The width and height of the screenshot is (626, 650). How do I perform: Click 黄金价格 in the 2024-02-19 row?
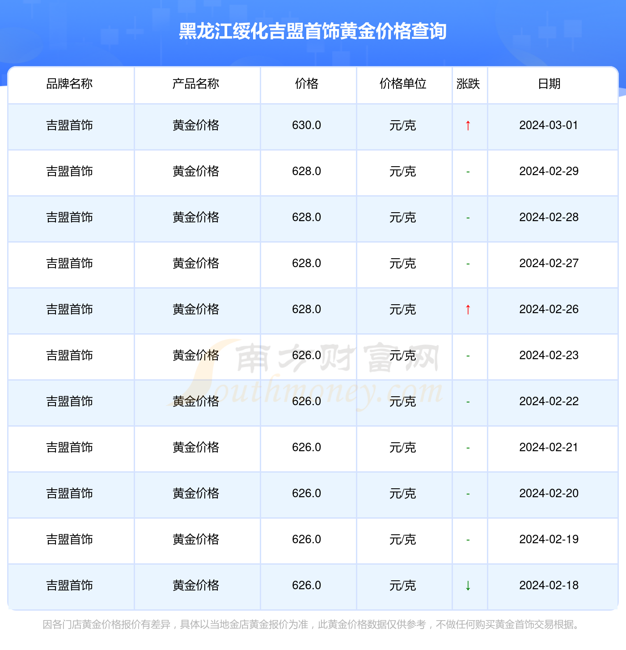pyautogui.click(x=196, y=540)
